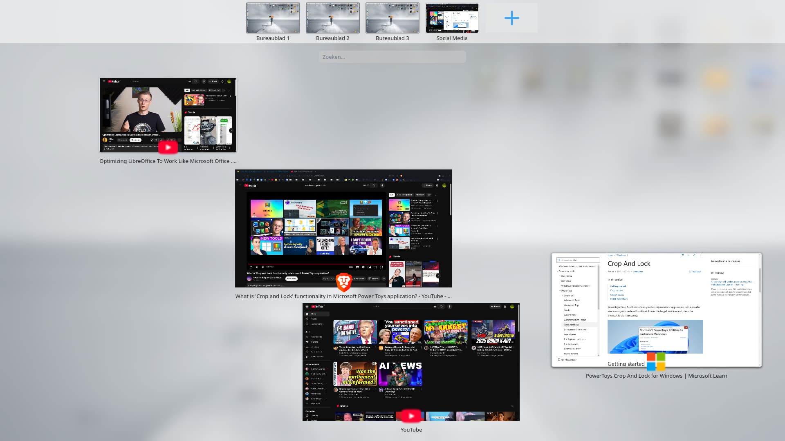Click the Feedback link in Learn article

(x=695, y=272)
